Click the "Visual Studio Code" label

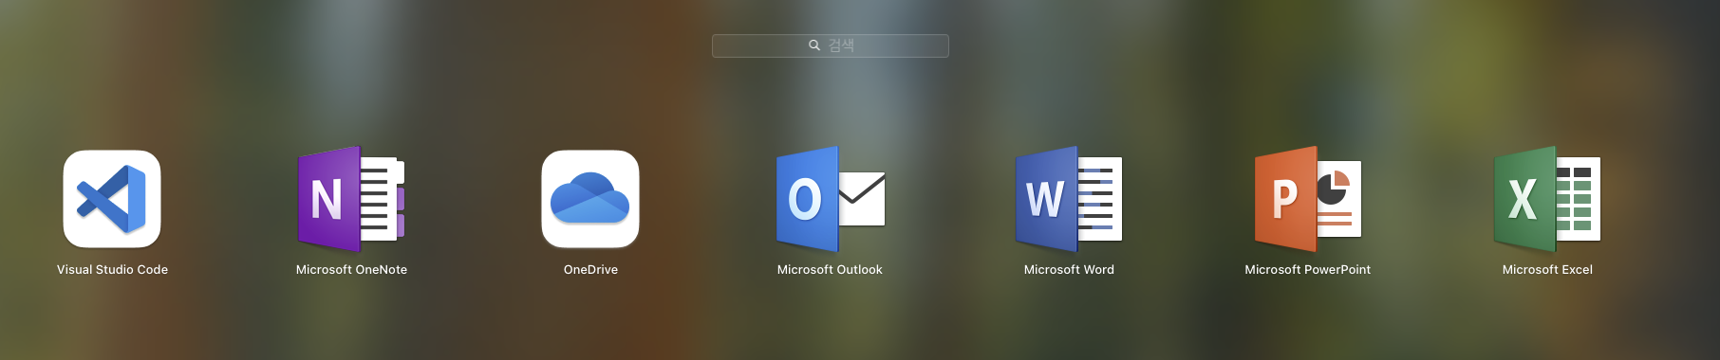(112, 270)
